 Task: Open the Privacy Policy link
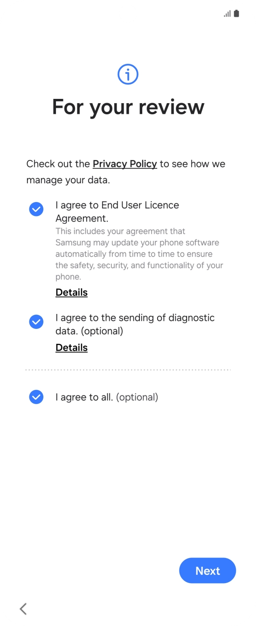click(125, 164)
